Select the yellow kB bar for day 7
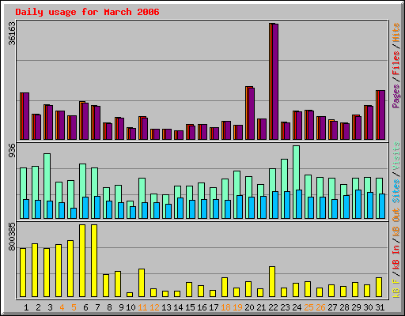405x316 pixels. (x=94, y=261)
